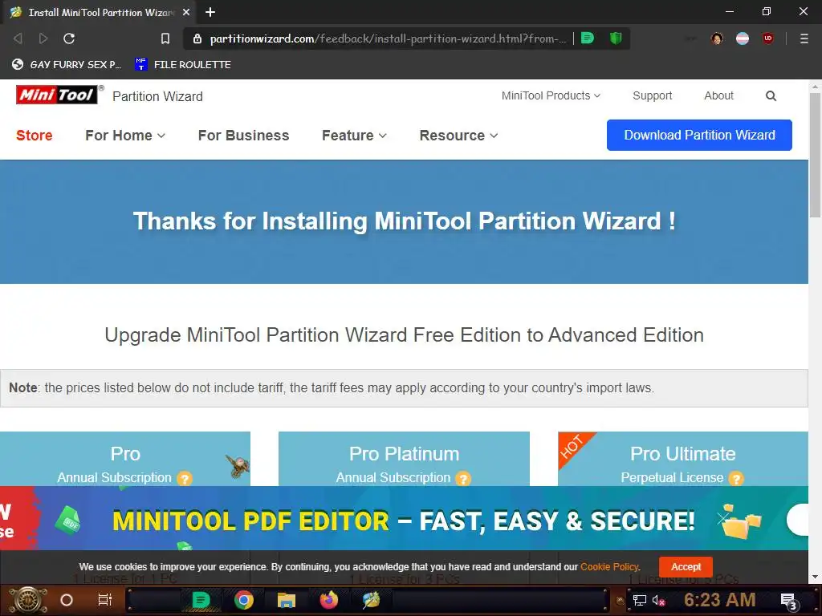822x616 pixels.
Task: Click the page vertical scrollbar thumb
Action: coord(815,155)
